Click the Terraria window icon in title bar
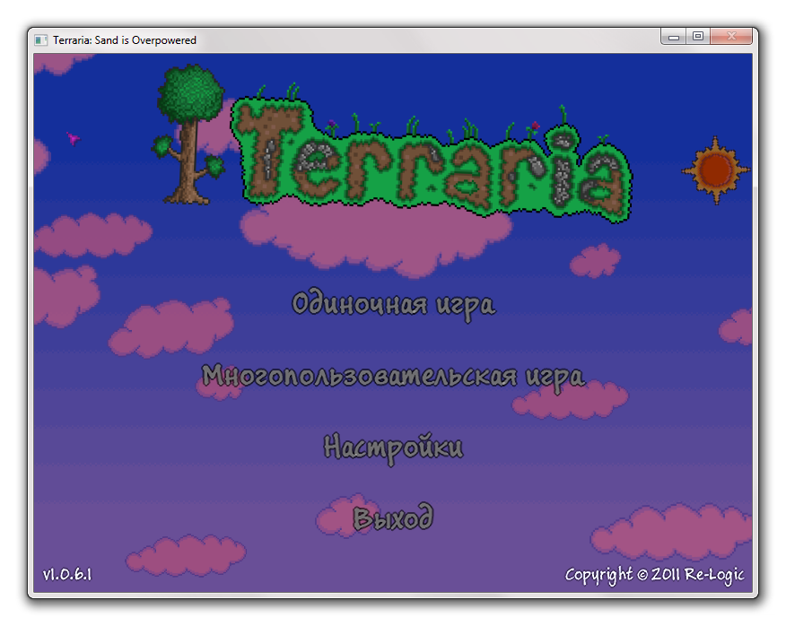Screen dimensions: 786x626 point(40,40)
